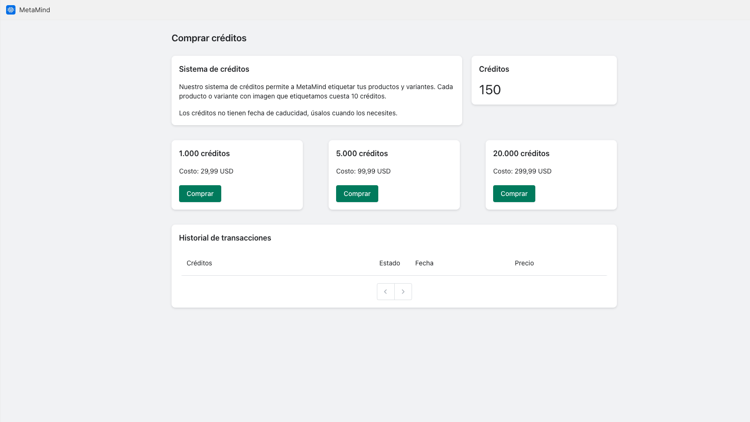Click the credit balance value 150
Image resolution: width=750 pixels, height=422 pixels.
[x=490, y=90]
